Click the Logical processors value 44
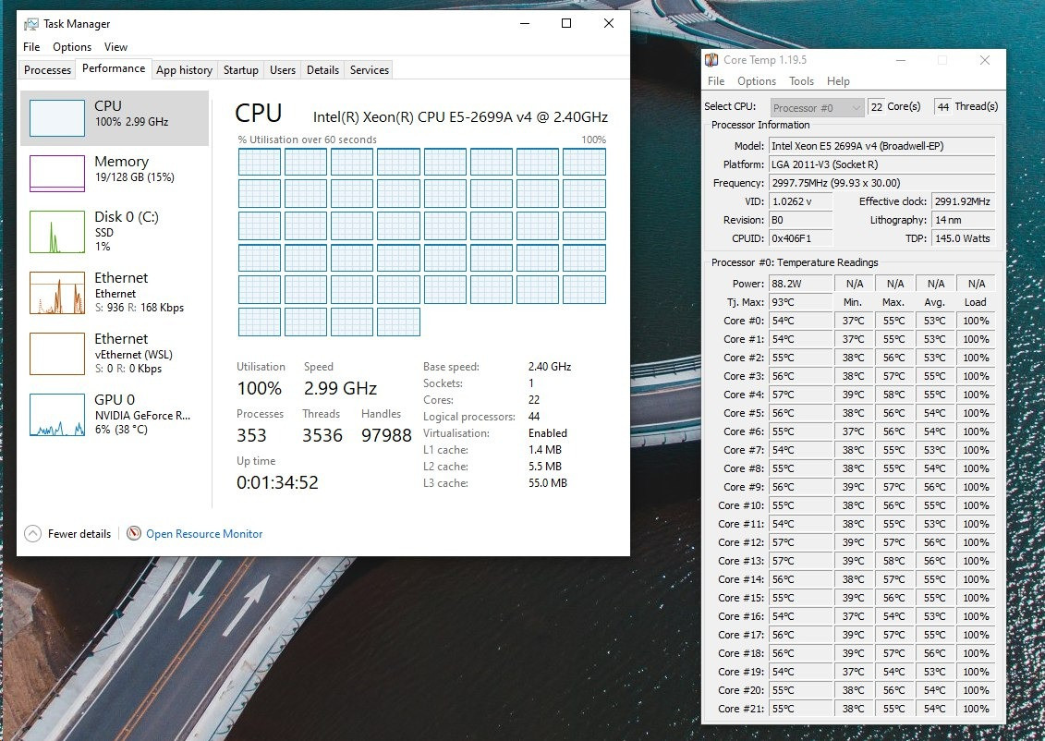 534,417
